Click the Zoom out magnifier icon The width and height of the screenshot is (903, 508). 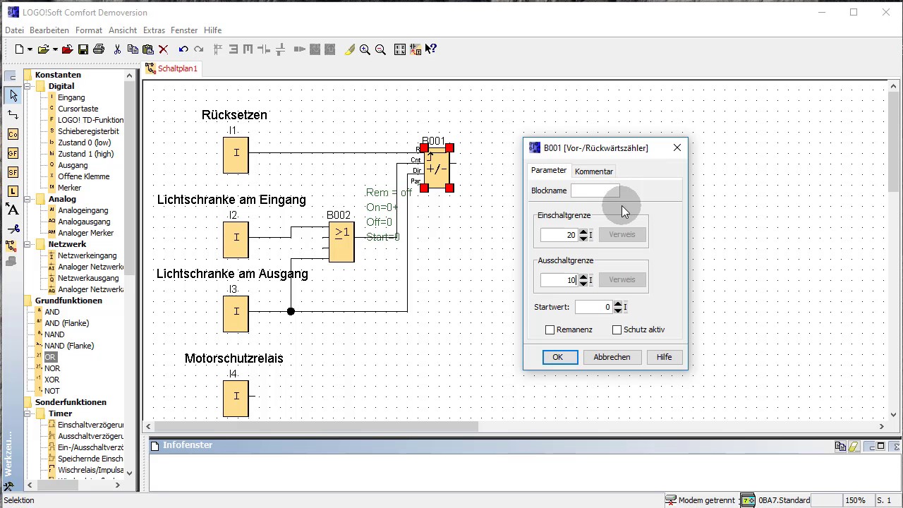380,49
